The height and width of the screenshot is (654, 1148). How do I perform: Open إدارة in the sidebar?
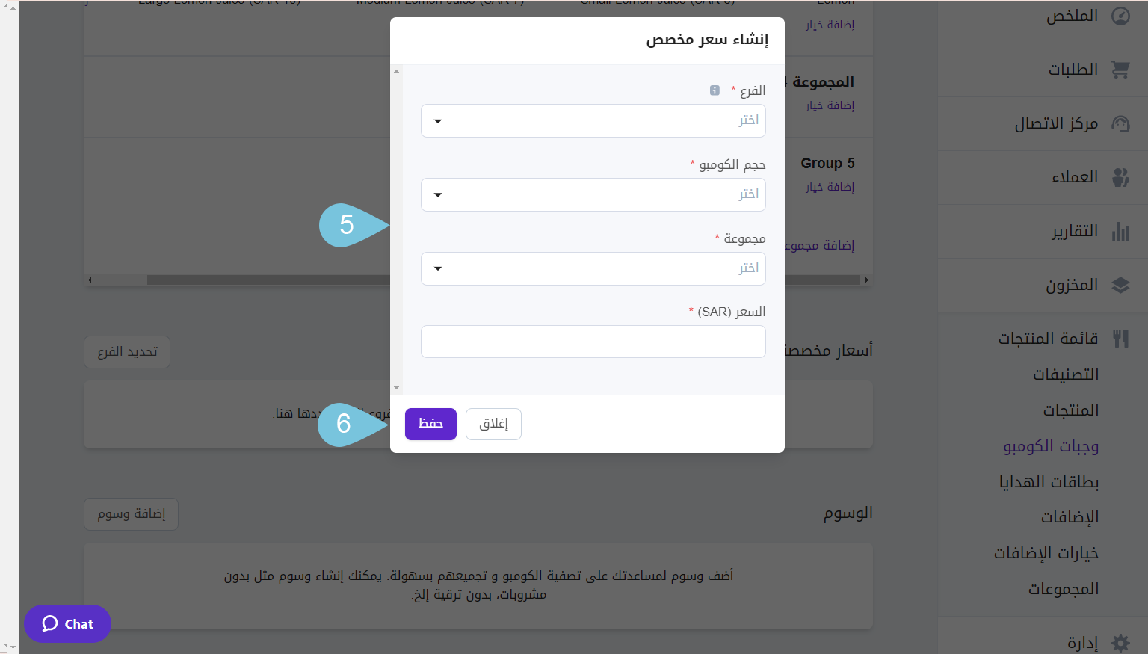[1083, 642]
